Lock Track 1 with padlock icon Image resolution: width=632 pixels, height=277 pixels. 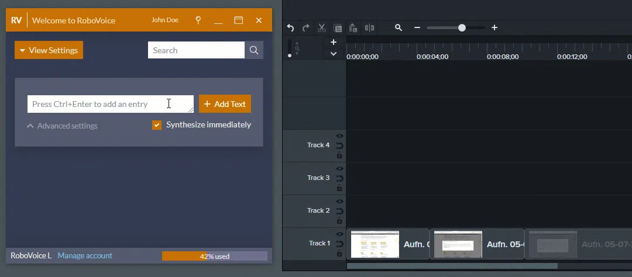(339, 253)
